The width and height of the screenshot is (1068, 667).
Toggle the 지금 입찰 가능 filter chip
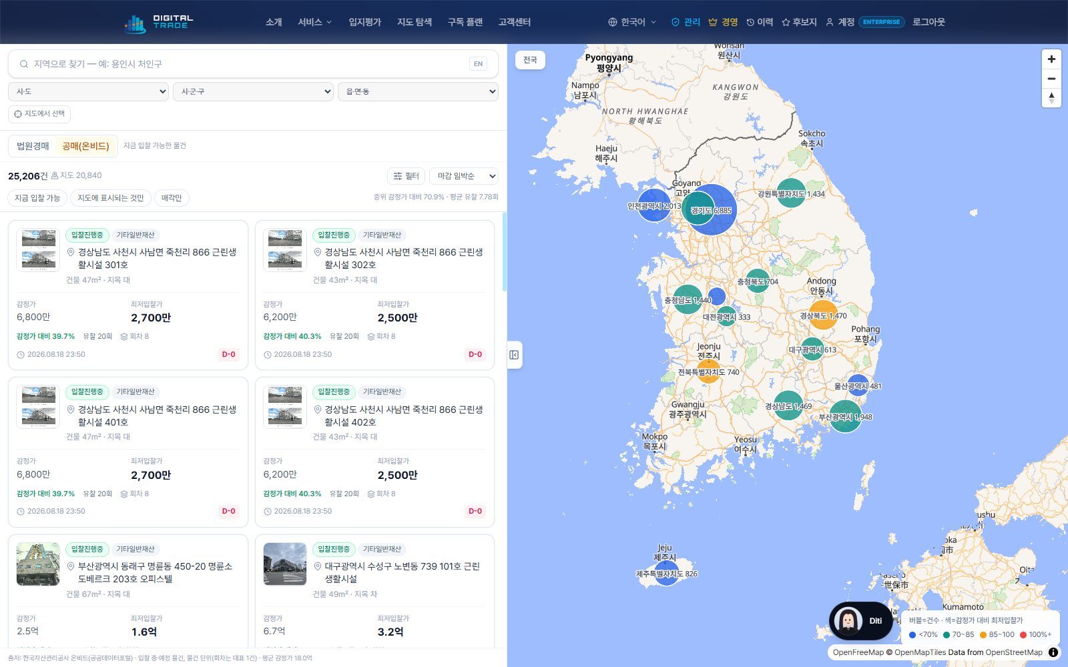click(37, 198)
